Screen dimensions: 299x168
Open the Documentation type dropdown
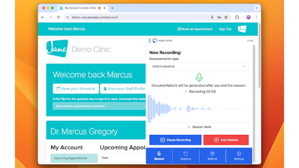click(x=199, y=67)
